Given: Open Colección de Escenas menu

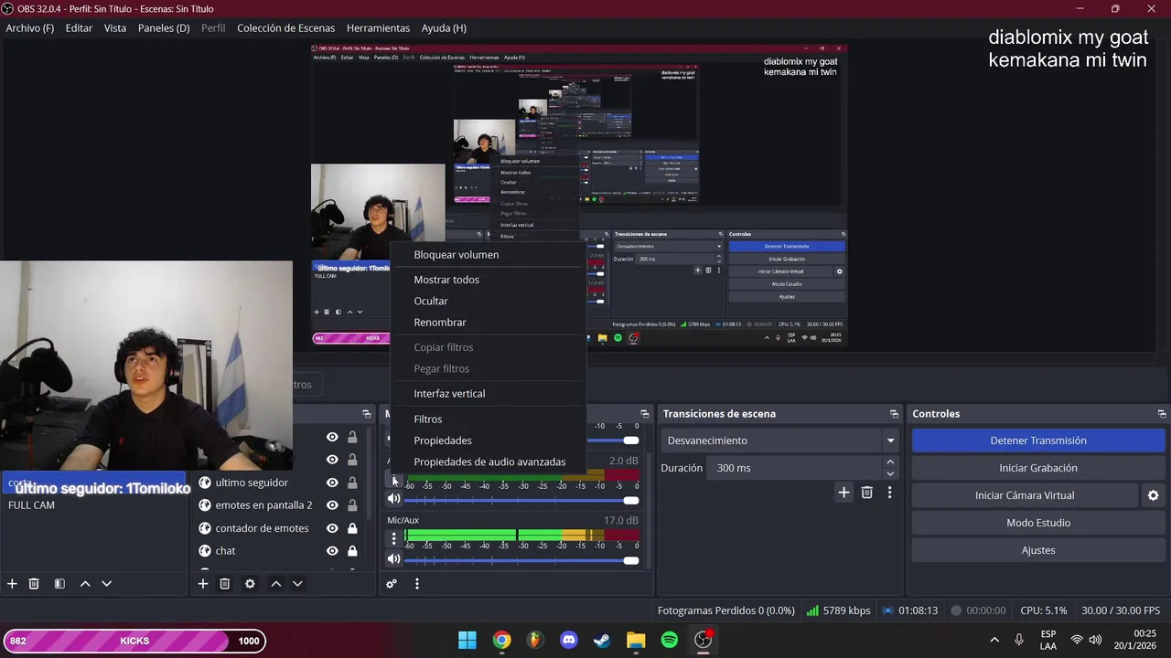Looking at the screenshot, I should (285, 28).
